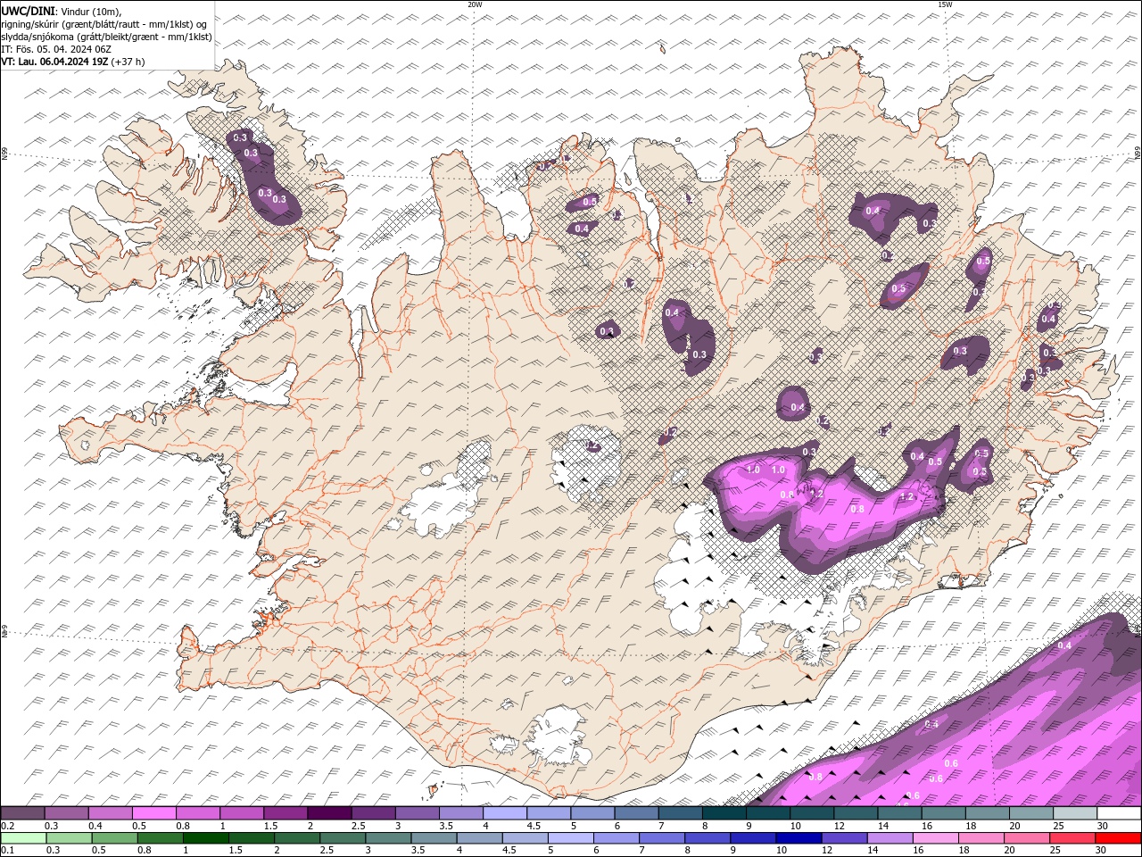The image size is (1142, 857).
Task: Pick the bottom-row green swatch labeled 0.5
Action: coord(114,838)
